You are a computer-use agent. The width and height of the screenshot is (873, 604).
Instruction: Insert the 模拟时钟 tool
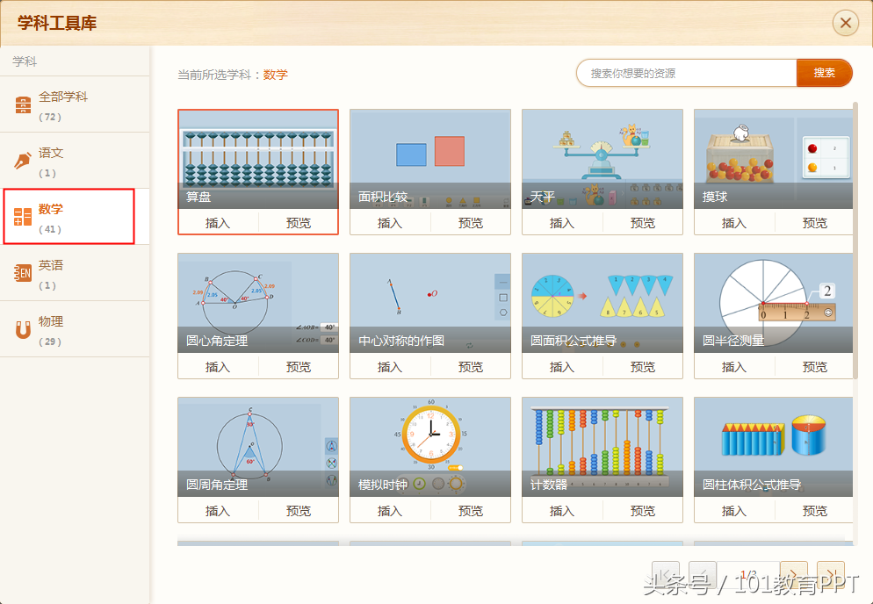(390, 510)
